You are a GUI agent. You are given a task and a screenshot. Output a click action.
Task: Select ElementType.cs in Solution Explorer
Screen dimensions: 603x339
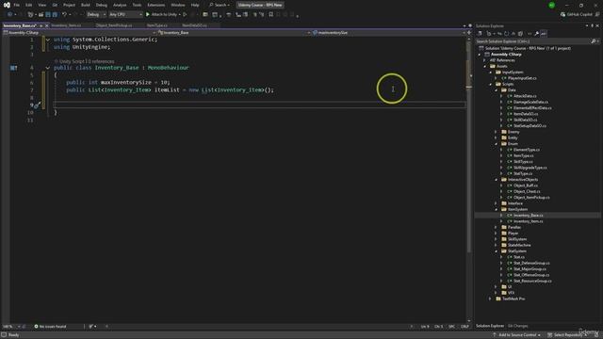tap(526, 150)
